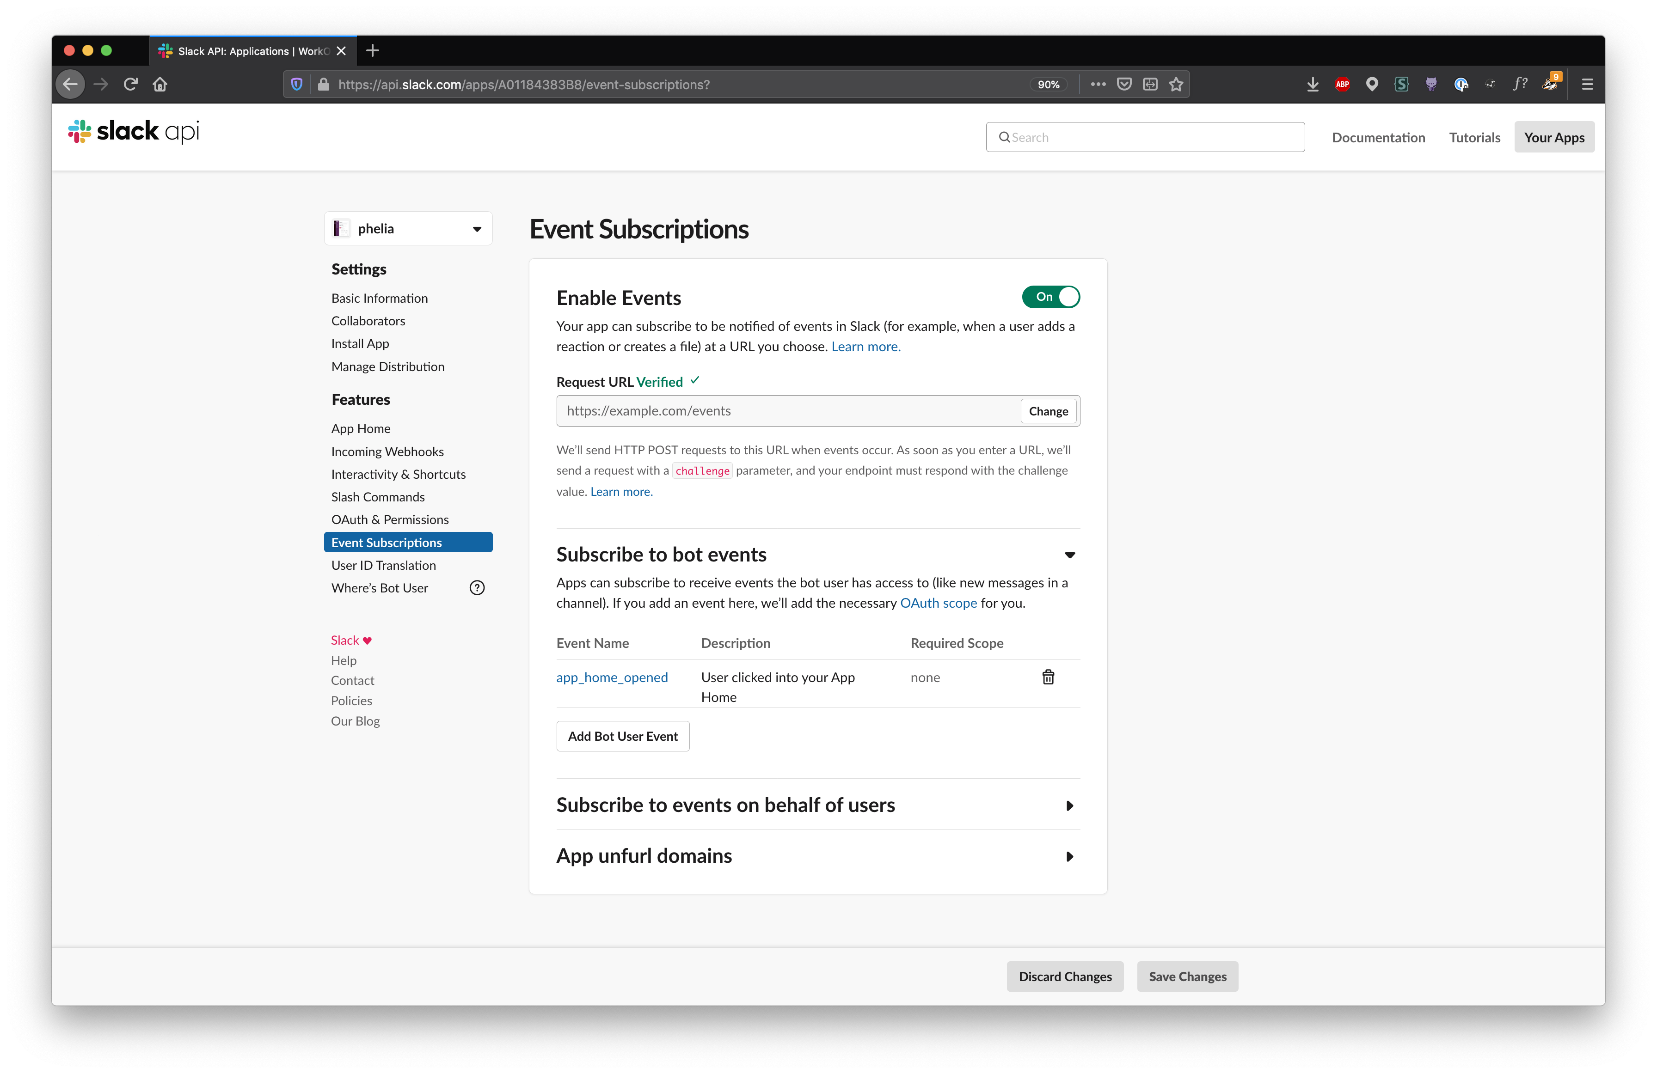1657x1074 pixels.
Task: Open the Firefox downloads arrow icon
Action: coord(1313,84)
